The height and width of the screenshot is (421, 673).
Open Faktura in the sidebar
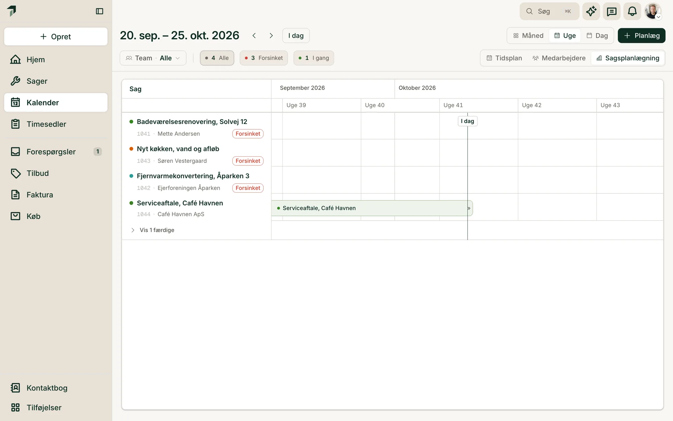pyautogui.click(x=56, y=195)
